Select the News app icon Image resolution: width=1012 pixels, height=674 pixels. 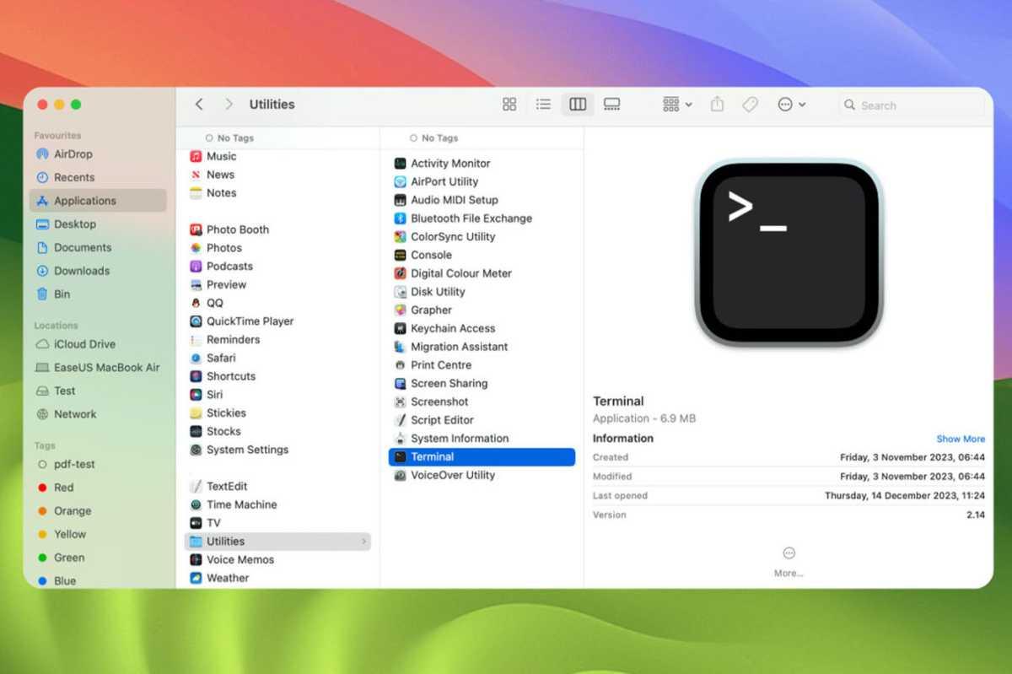click(x=196, y=175)
